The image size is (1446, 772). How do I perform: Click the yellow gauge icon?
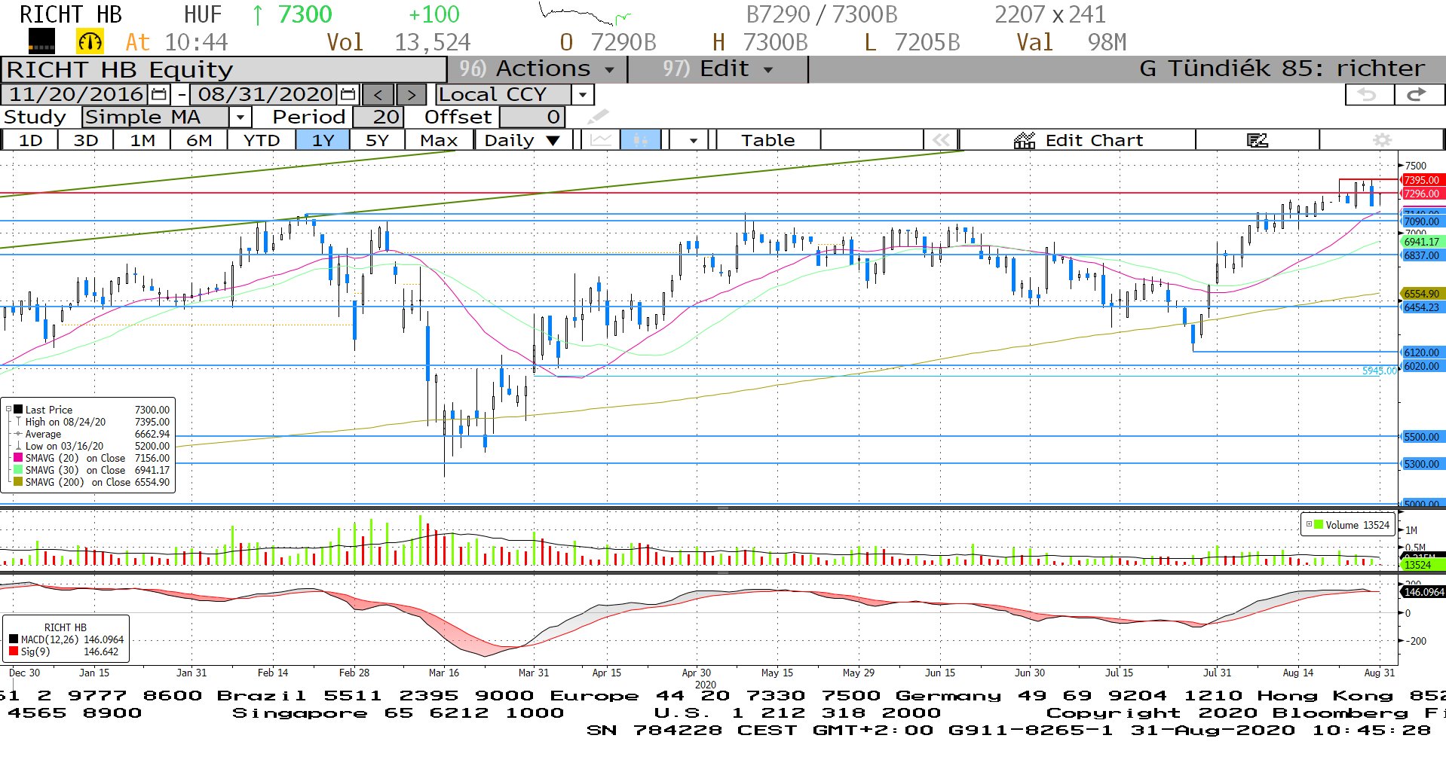pyautogui.click(x=90, y=42)
